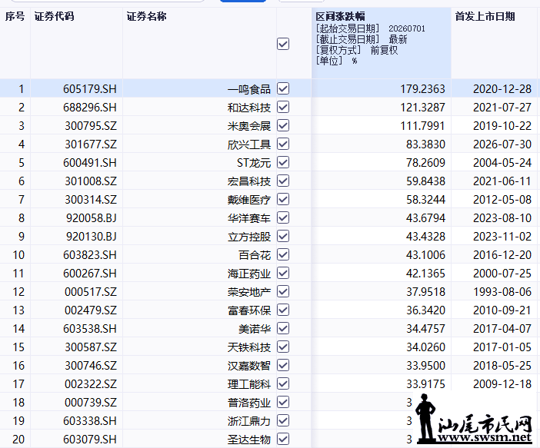Screen dimensions: 540x448
Task: Sort by 证券代码 column header
Action: [x=54, y=16]
